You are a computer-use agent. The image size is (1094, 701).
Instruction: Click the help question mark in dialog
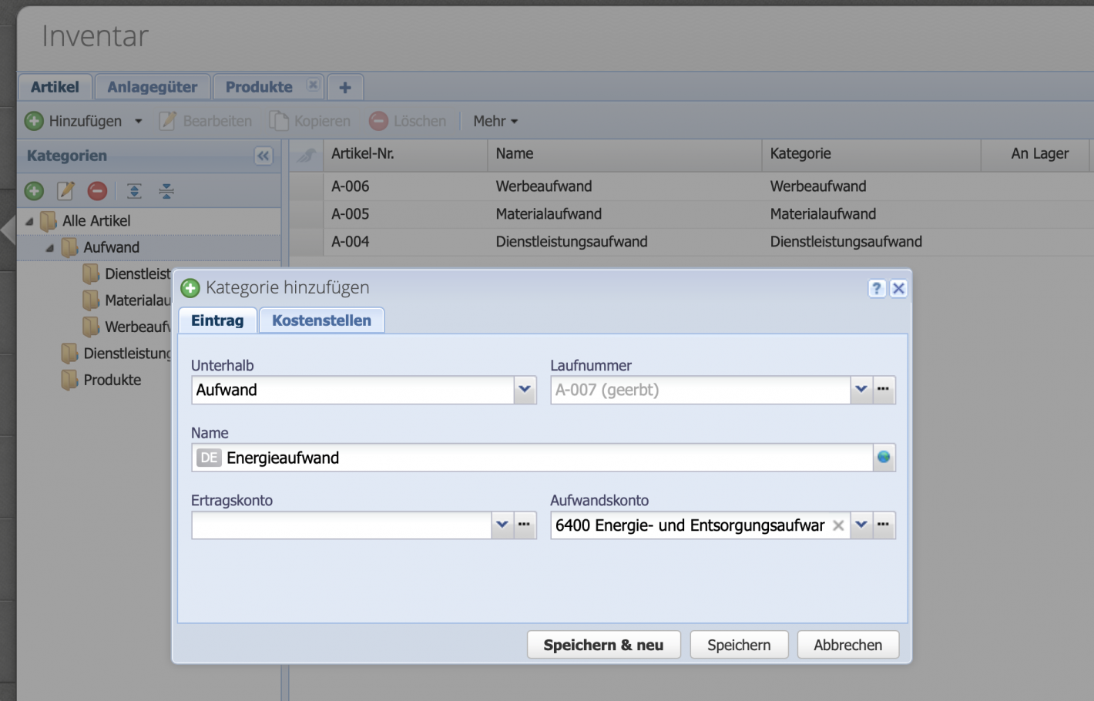pyautogui.click(x=877, y=288)
